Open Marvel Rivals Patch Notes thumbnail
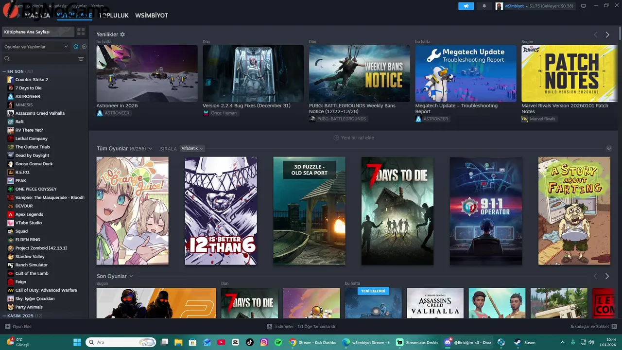 (x=570, y=73)
